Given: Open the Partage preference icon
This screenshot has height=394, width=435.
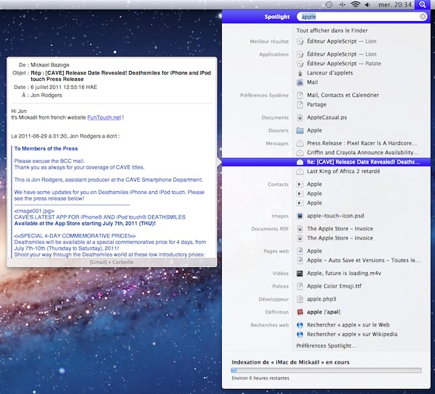Looking at the screenshot, I should (300, 104).
